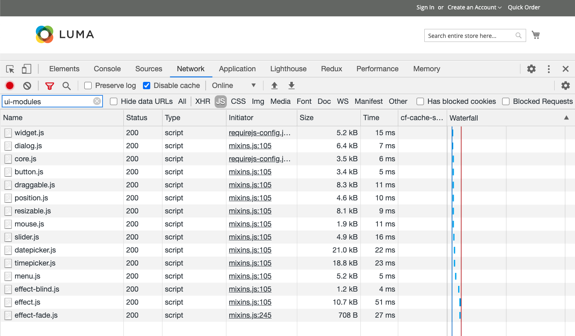Image resolution: width=575 pixels, height=336 pixels.
Task: Expand the Create an Account menu
Action: (474, 7)
